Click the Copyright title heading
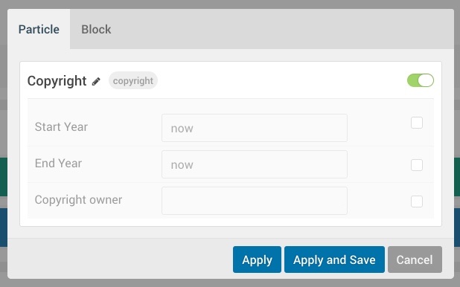Image resolution: width=460 pixels, height=287 pixels. [57, 81]
